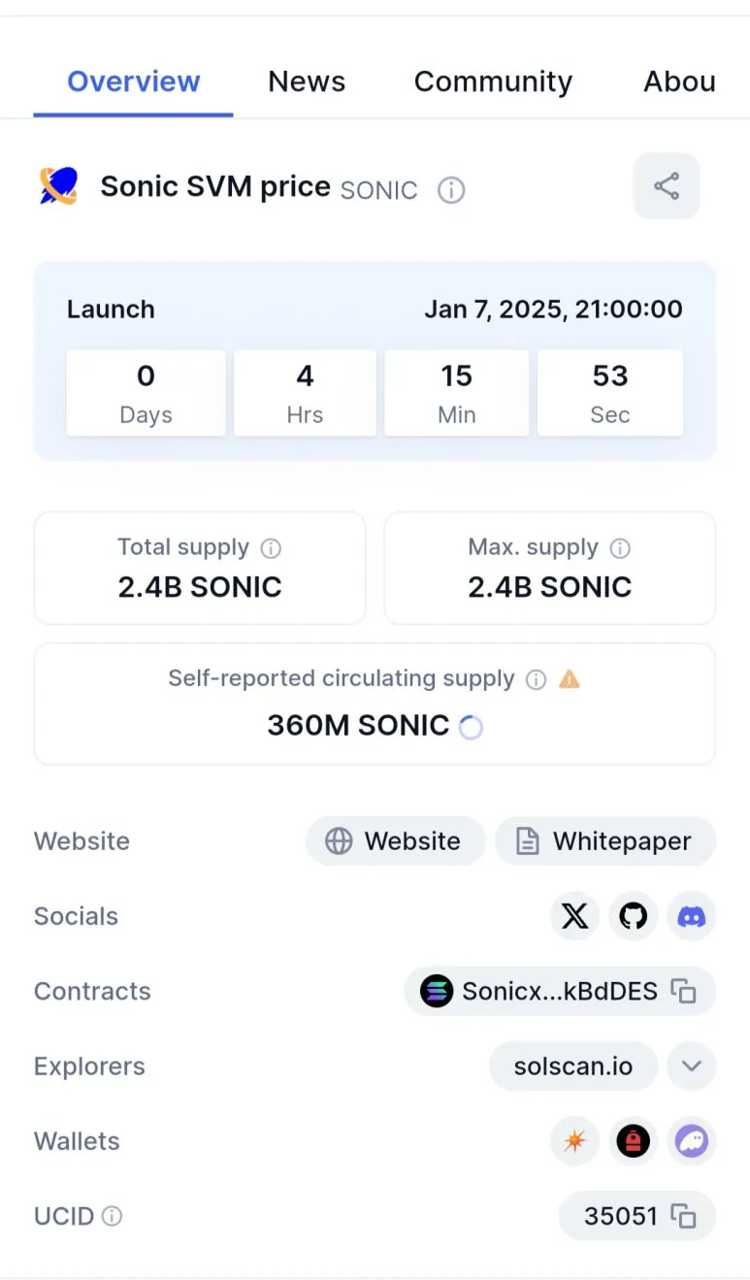Switch to the Community tab
Screen dimensions: 750x1280
click(493, 82)
